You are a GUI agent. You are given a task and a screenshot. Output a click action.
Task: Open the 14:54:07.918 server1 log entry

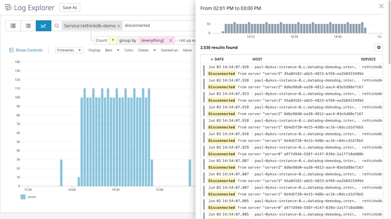click(293, 124)
